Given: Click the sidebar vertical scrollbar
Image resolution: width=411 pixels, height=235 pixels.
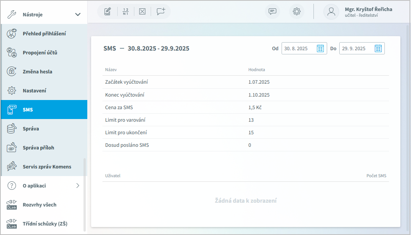Looking at the screenshot, I should [85, 194].
